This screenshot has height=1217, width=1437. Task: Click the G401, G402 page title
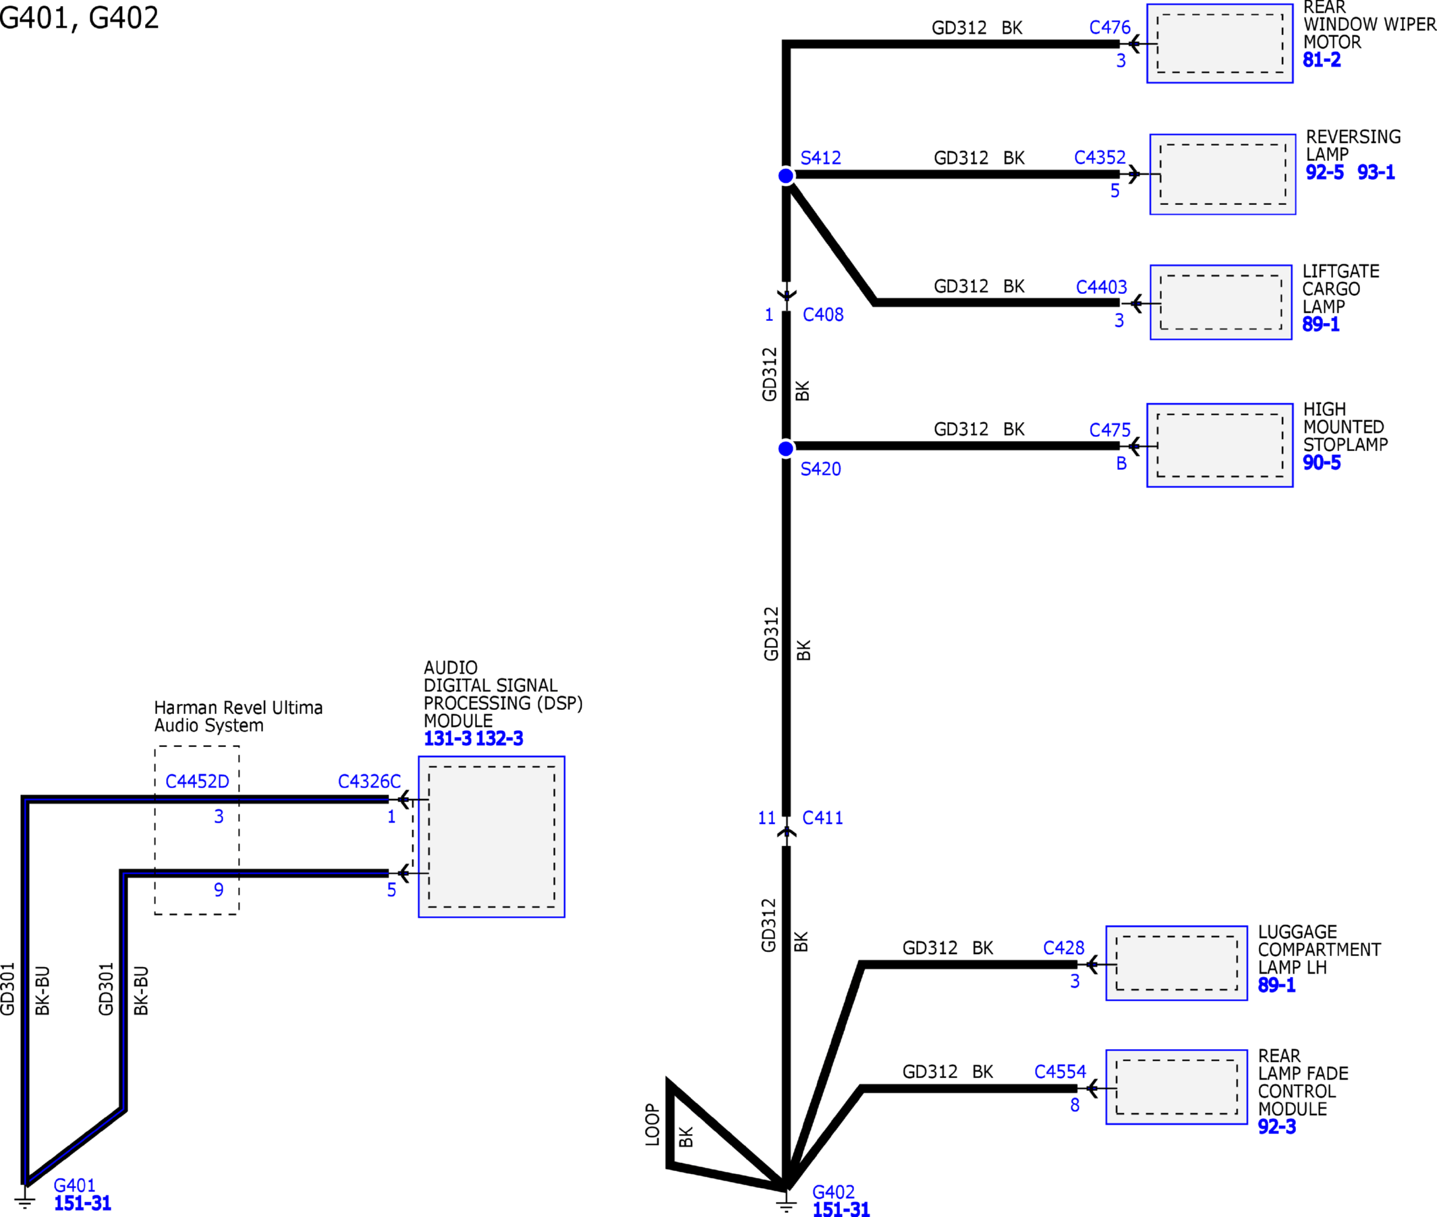(80, 18)
